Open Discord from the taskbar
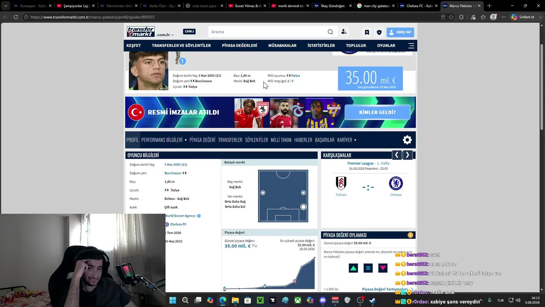The image size is (545, 307). pyautogui.click(x=323, y=301)
